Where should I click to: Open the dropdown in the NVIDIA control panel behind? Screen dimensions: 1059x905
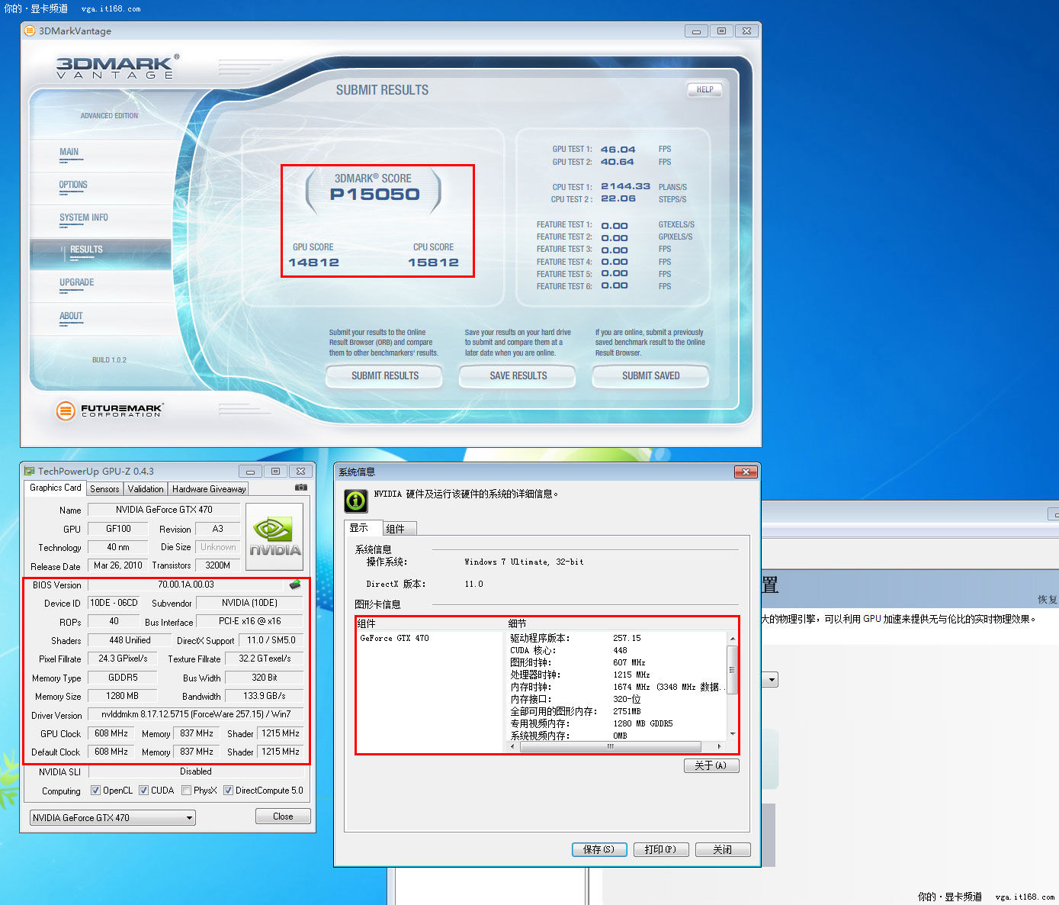pyautogui.click(x=772, y=680)
